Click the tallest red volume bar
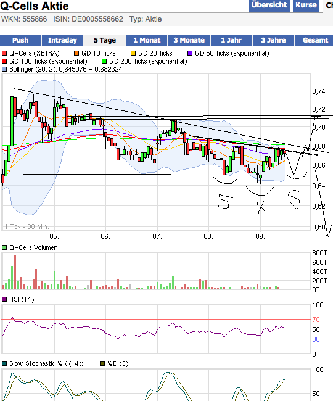 click(15, 272)
